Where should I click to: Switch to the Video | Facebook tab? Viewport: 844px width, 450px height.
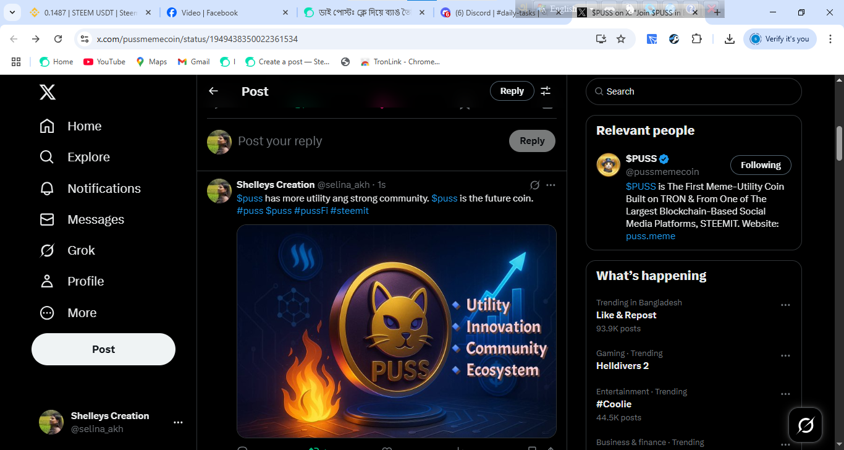point(227,12)
